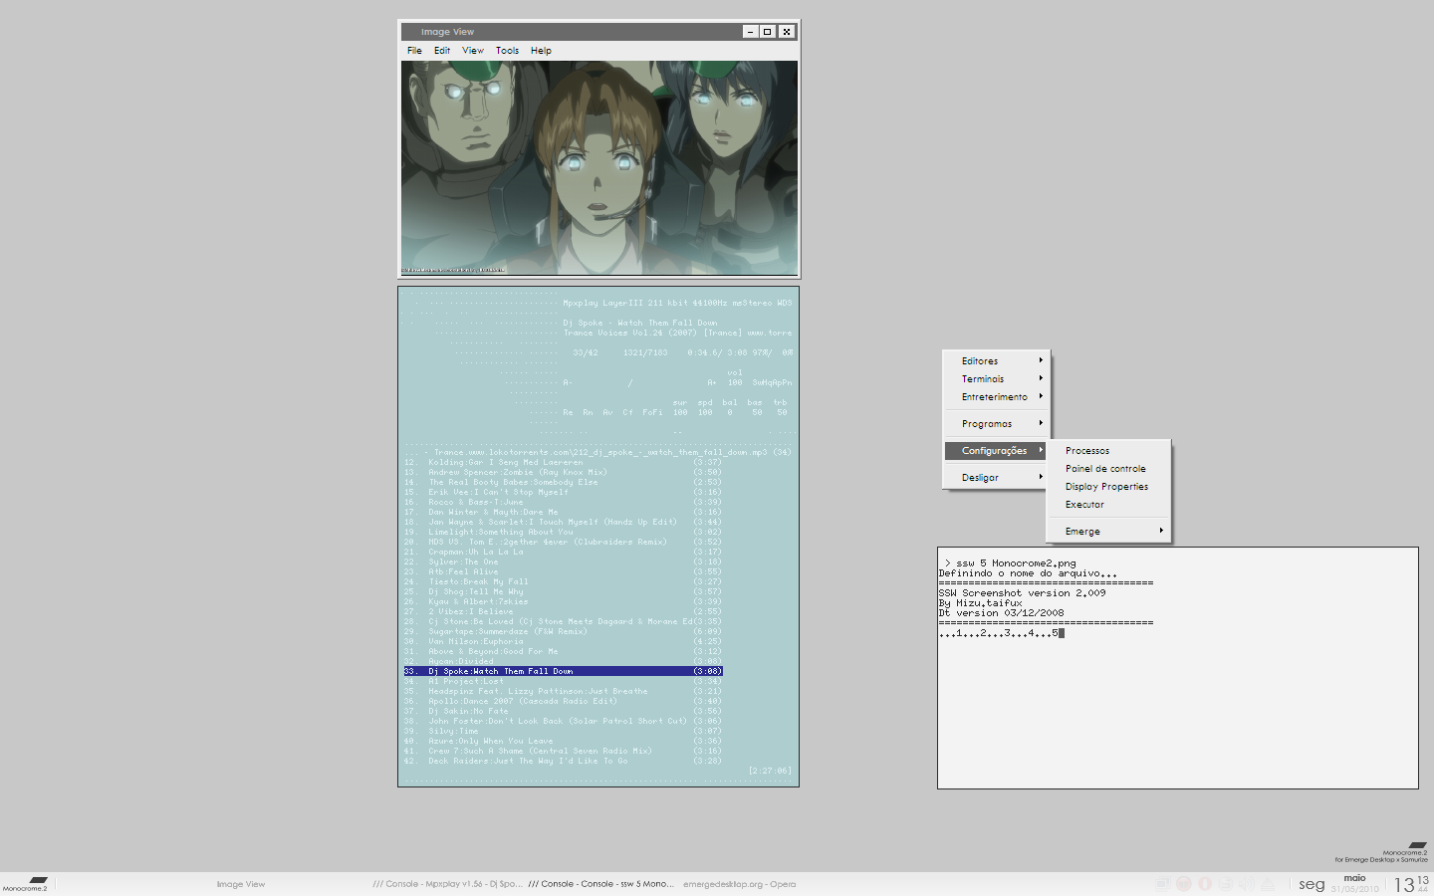Screen dimensions: 1434x896
Task: Select track 16 Rocco & Bass-T:June
Action: (563, 502)
